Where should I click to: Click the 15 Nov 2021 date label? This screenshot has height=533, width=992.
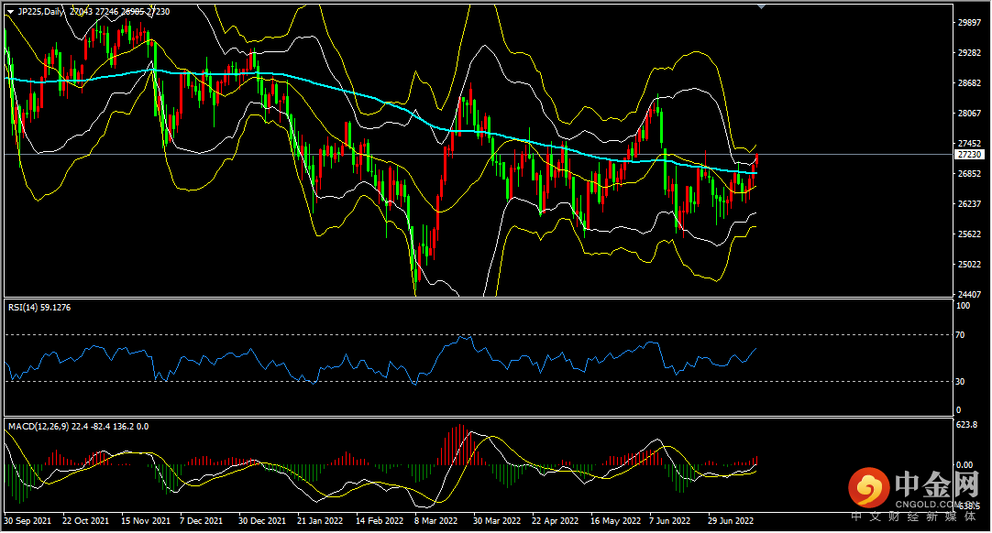pos(143,521)
